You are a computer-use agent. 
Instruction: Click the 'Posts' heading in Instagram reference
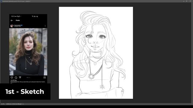(x=18, y=20)
